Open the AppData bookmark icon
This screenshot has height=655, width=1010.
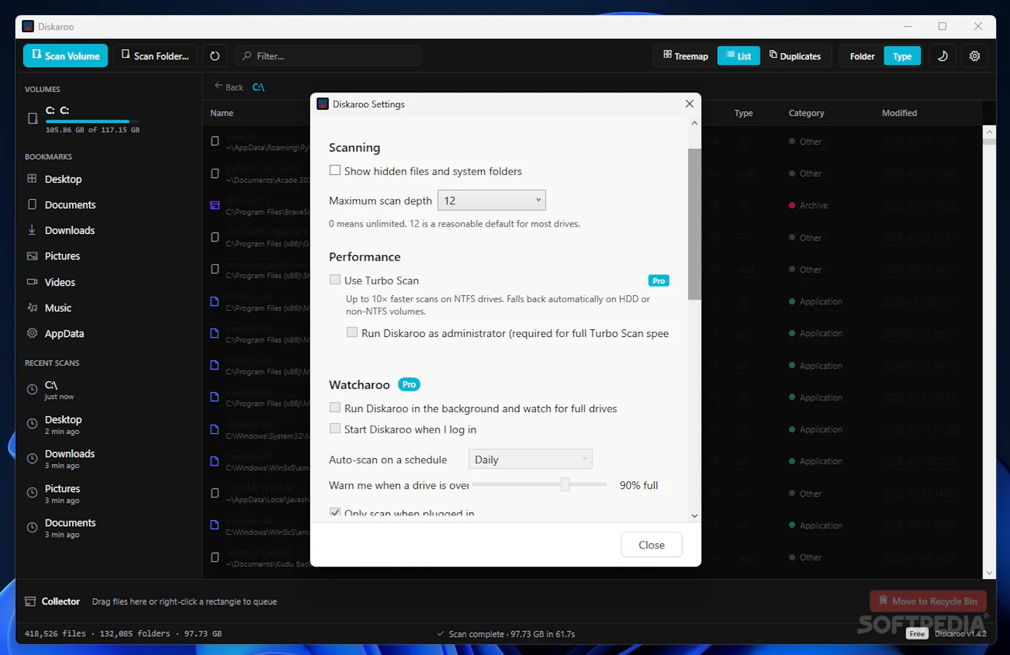[x=32, y=333]
